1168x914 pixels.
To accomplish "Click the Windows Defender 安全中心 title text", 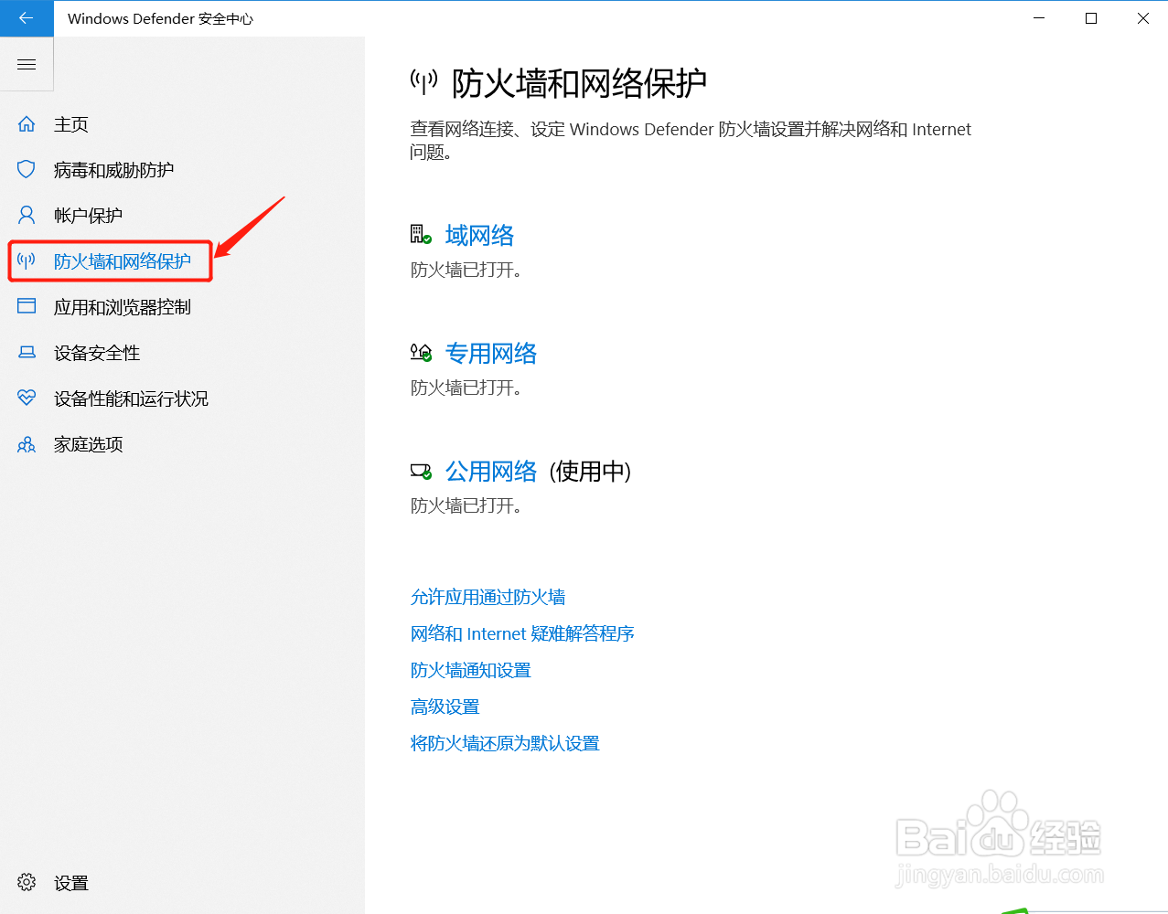I will pyautogui.click(x=160, y=18).
